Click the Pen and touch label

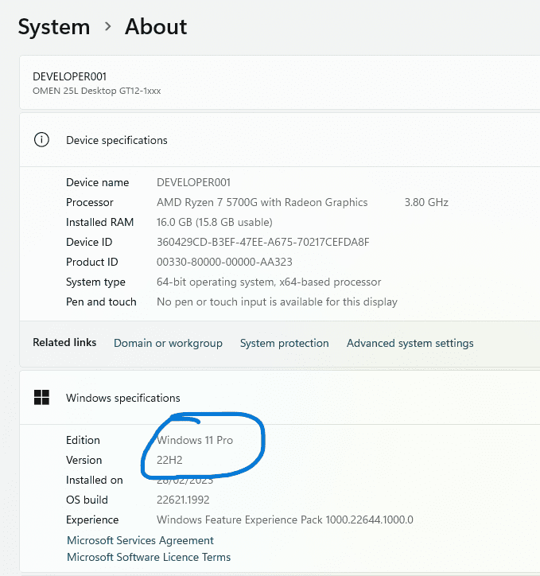[x=101, y=302]
